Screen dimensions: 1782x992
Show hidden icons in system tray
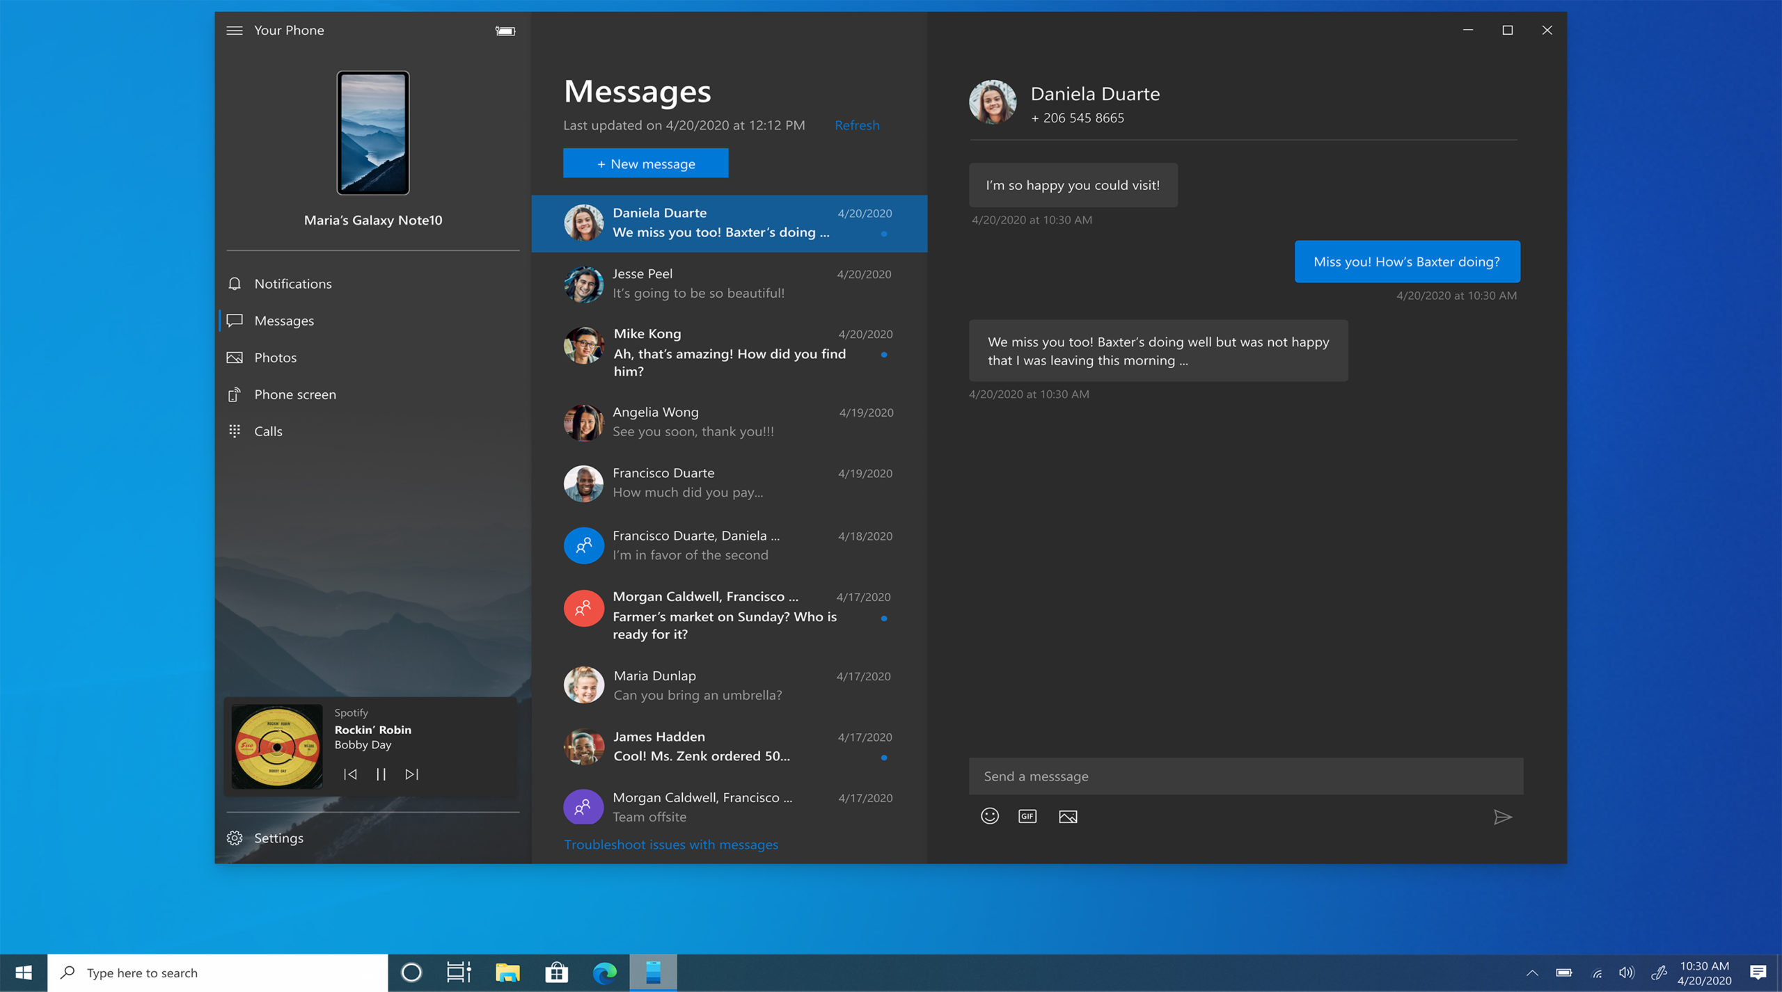1532,973
